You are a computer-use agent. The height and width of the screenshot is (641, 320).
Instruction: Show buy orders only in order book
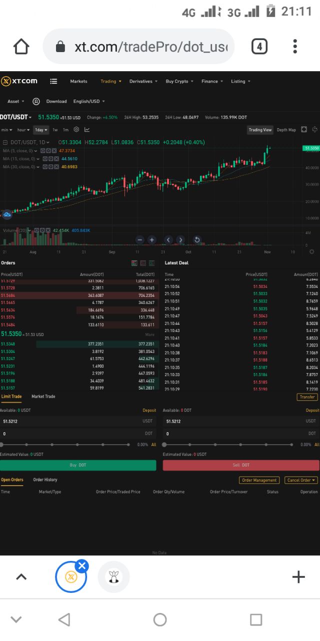(151, 263)
